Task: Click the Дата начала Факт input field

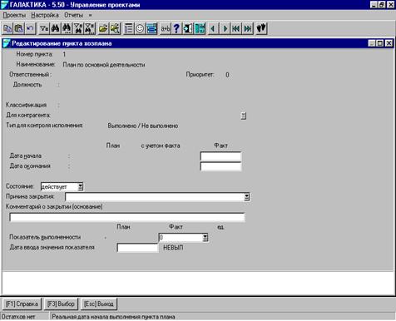Action: point(220,156)
